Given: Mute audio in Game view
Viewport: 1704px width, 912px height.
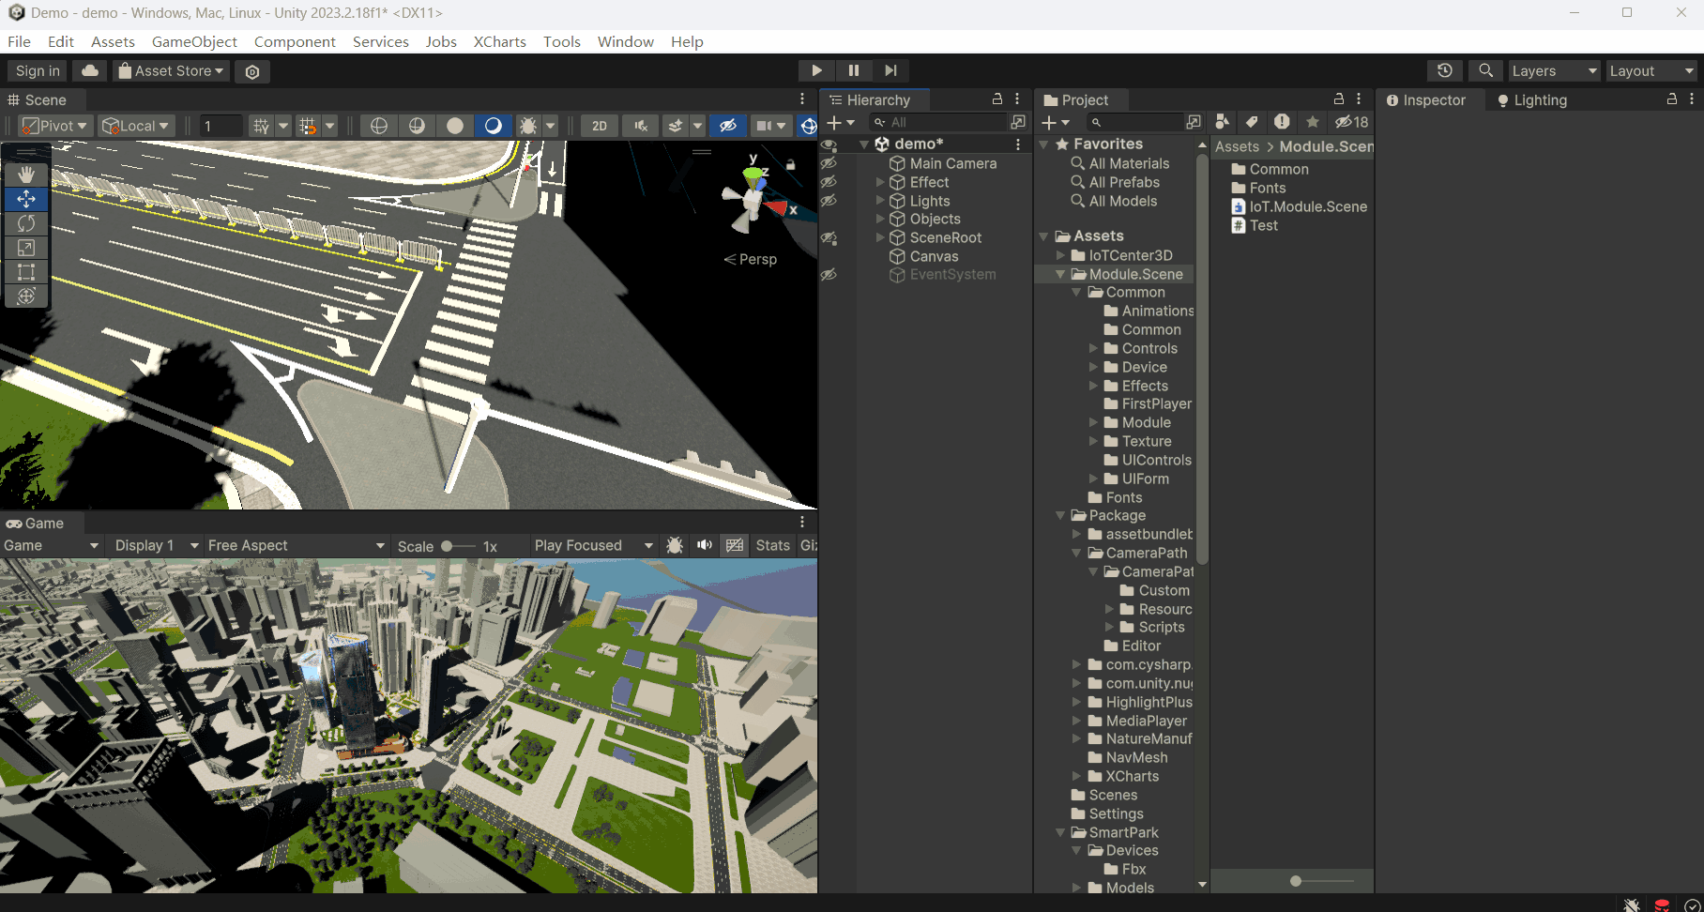Looking at the screenshot, I should tap(705, 545).
